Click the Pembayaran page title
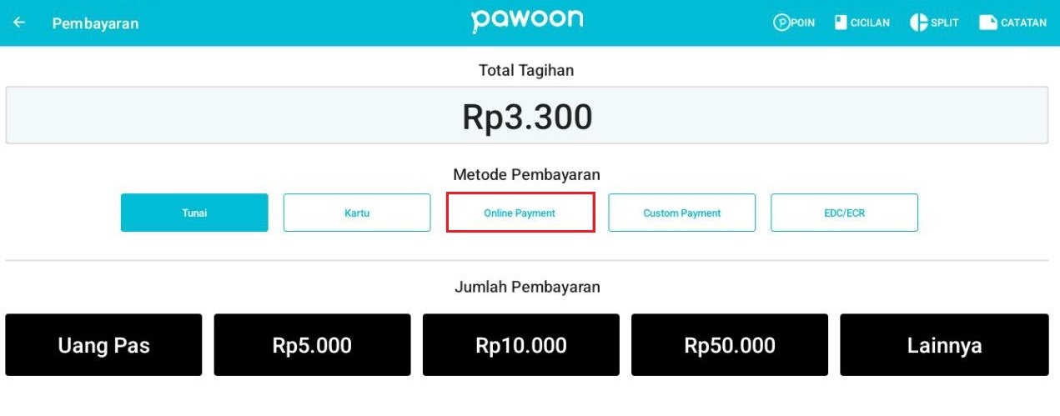The image size is (1060, 416). pos(95,23)
